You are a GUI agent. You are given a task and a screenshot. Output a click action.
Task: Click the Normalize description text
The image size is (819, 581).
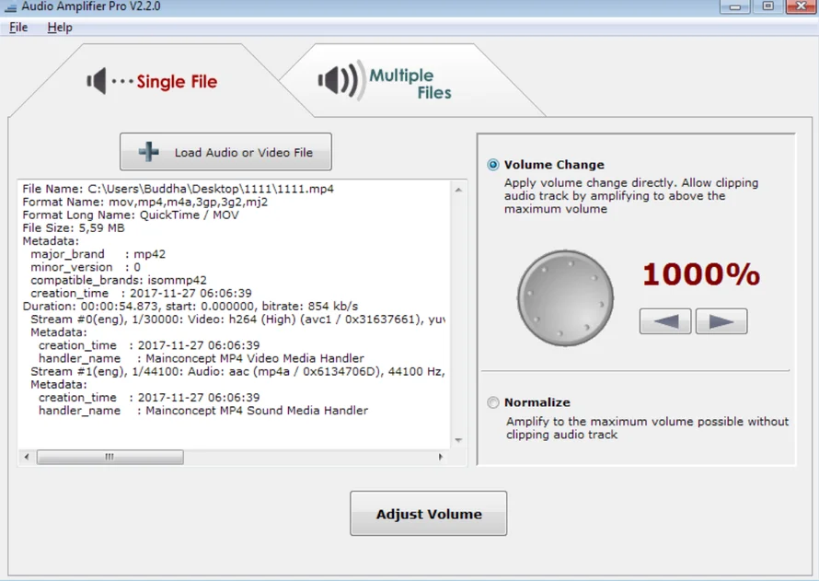click(647, 428)
